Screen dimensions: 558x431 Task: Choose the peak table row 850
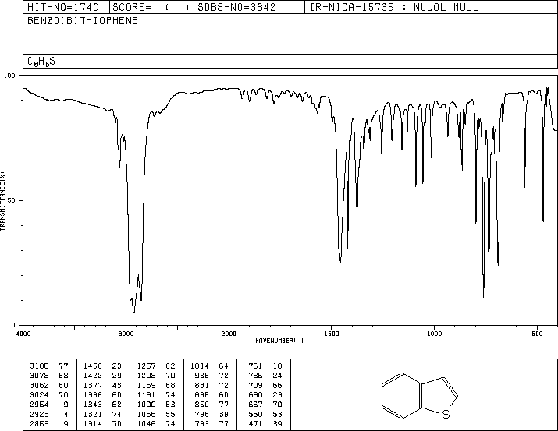tap(212, 405)
